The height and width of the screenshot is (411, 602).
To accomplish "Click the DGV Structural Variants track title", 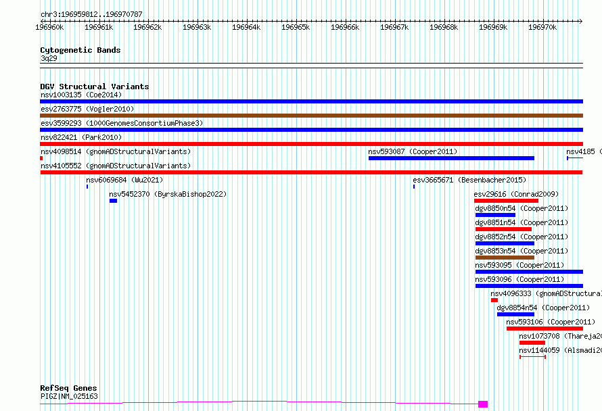I will [x=95, y=87].
